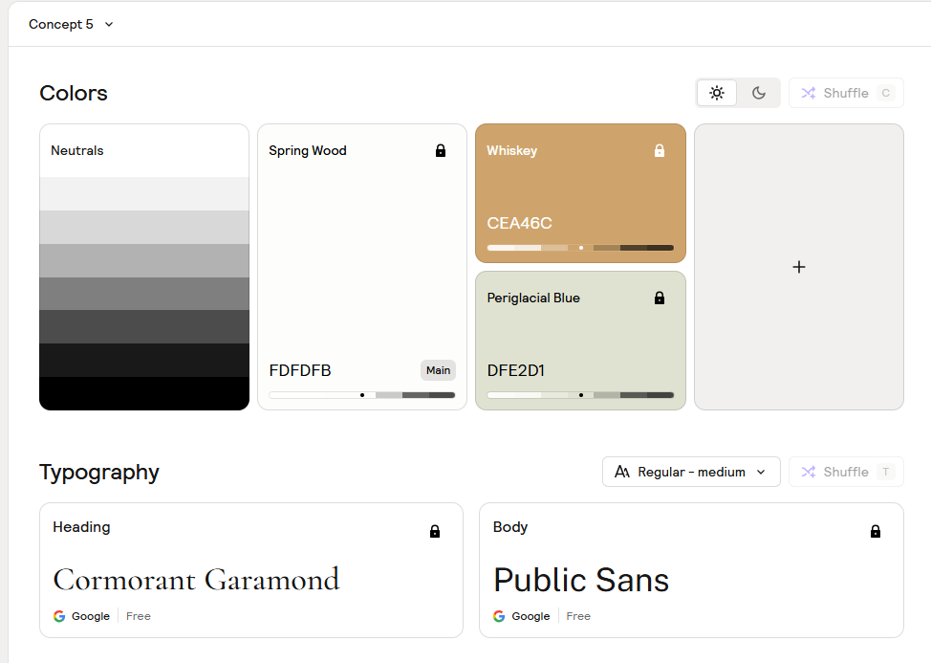The height and width of the screenshot is (663, 931).
Task: Unlock the Periglacial Blue color
Action: (660, 298)
